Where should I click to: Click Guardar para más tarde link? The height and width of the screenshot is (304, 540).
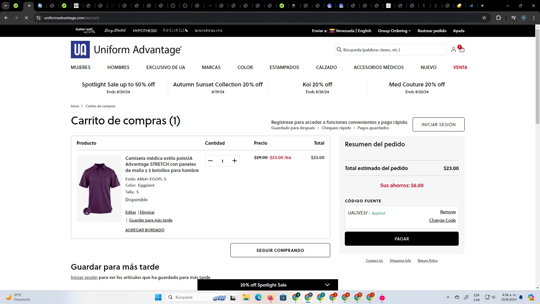point(150,220)
